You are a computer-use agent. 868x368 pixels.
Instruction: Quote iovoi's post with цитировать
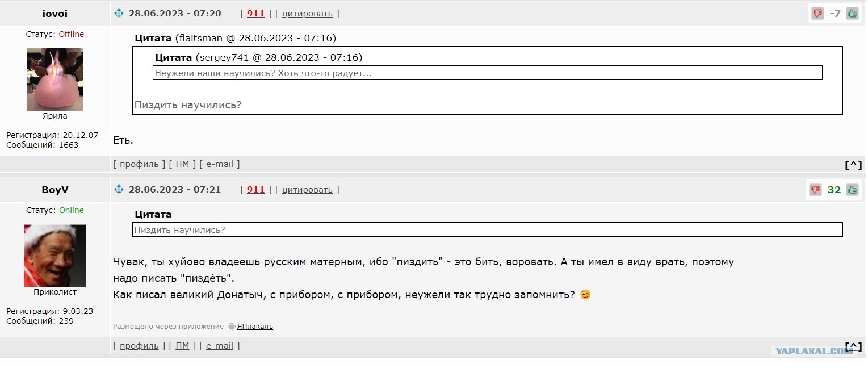(307, 14)
